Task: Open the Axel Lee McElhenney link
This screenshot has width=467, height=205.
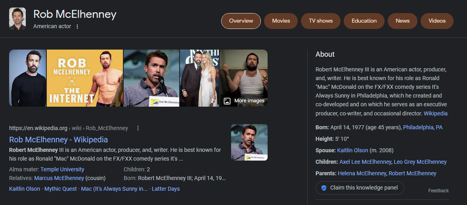Action: (x=365, y=162)
